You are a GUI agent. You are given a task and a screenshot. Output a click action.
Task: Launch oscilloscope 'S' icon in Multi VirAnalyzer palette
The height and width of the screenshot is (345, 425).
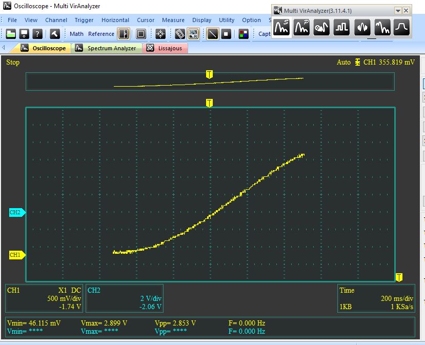pyautogui.click(x=281, y=27)
